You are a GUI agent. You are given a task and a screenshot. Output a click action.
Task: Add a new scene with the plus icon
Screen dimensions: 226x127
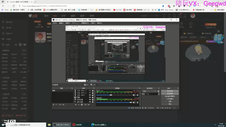(53, 104)
